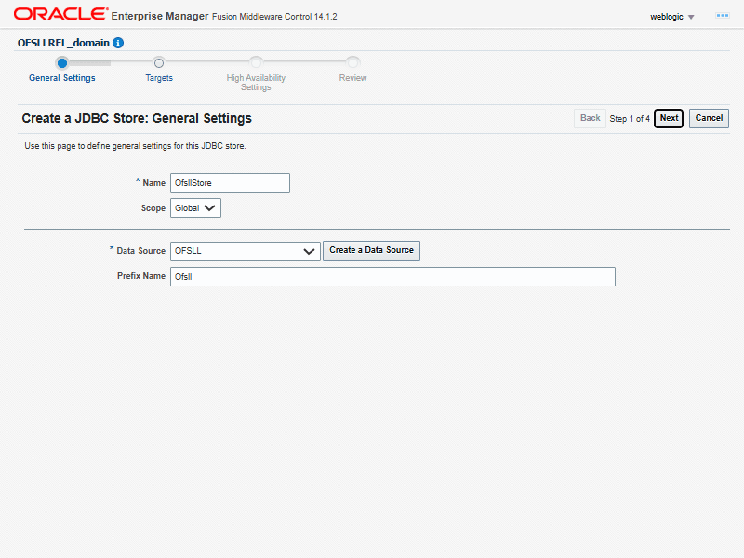This screenshot has height=558, width=744.
Task: Select the Review train step
Action: (352, 78)
